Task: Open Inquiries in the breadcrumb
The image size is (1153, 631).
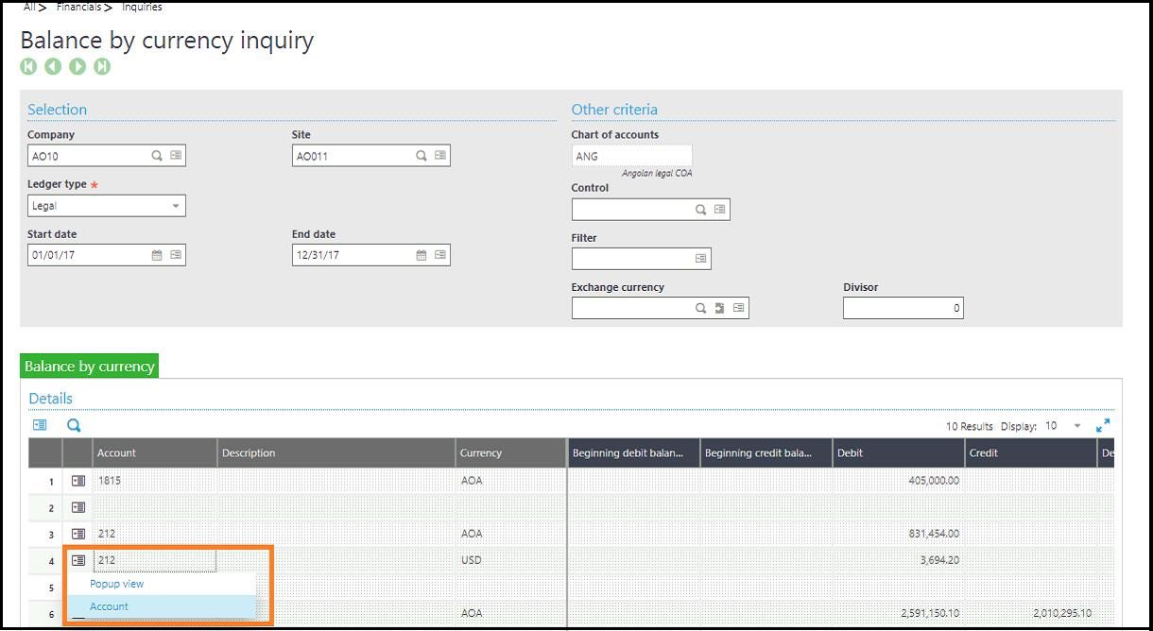Action: coord(142,7)
